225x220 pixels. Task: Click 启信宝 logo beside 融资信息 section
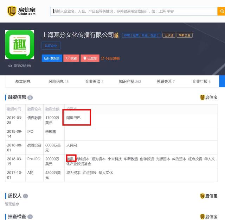click(209, 98)
